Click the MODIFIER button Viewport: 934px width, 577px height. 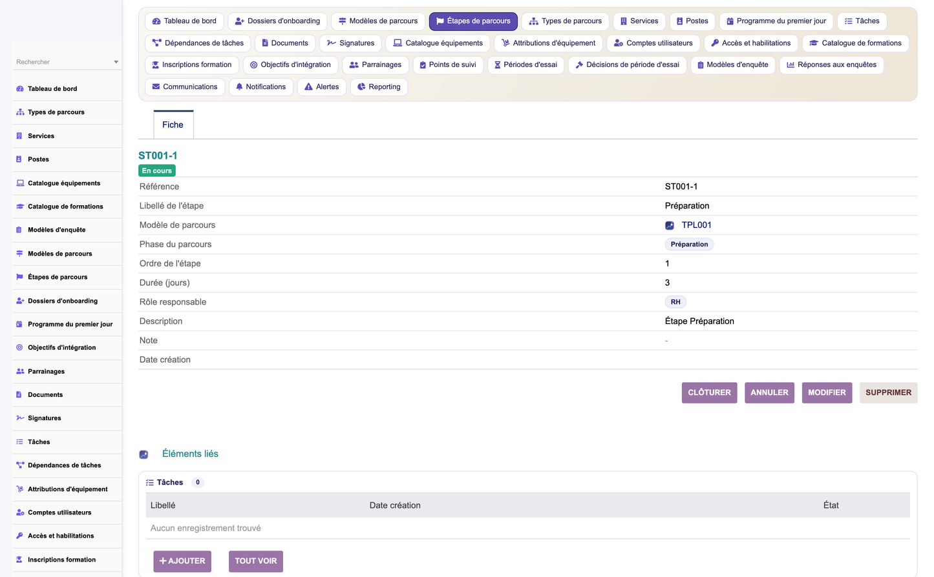[827, 393]
